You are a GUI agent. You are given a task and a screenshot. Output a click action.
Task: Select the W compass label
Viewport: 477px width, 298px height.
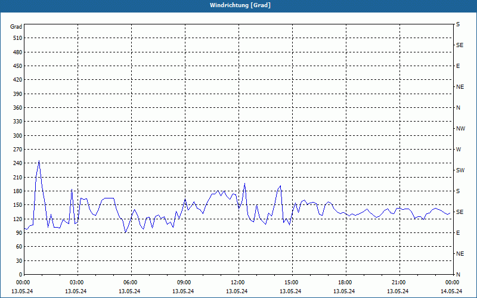point(459,150)
